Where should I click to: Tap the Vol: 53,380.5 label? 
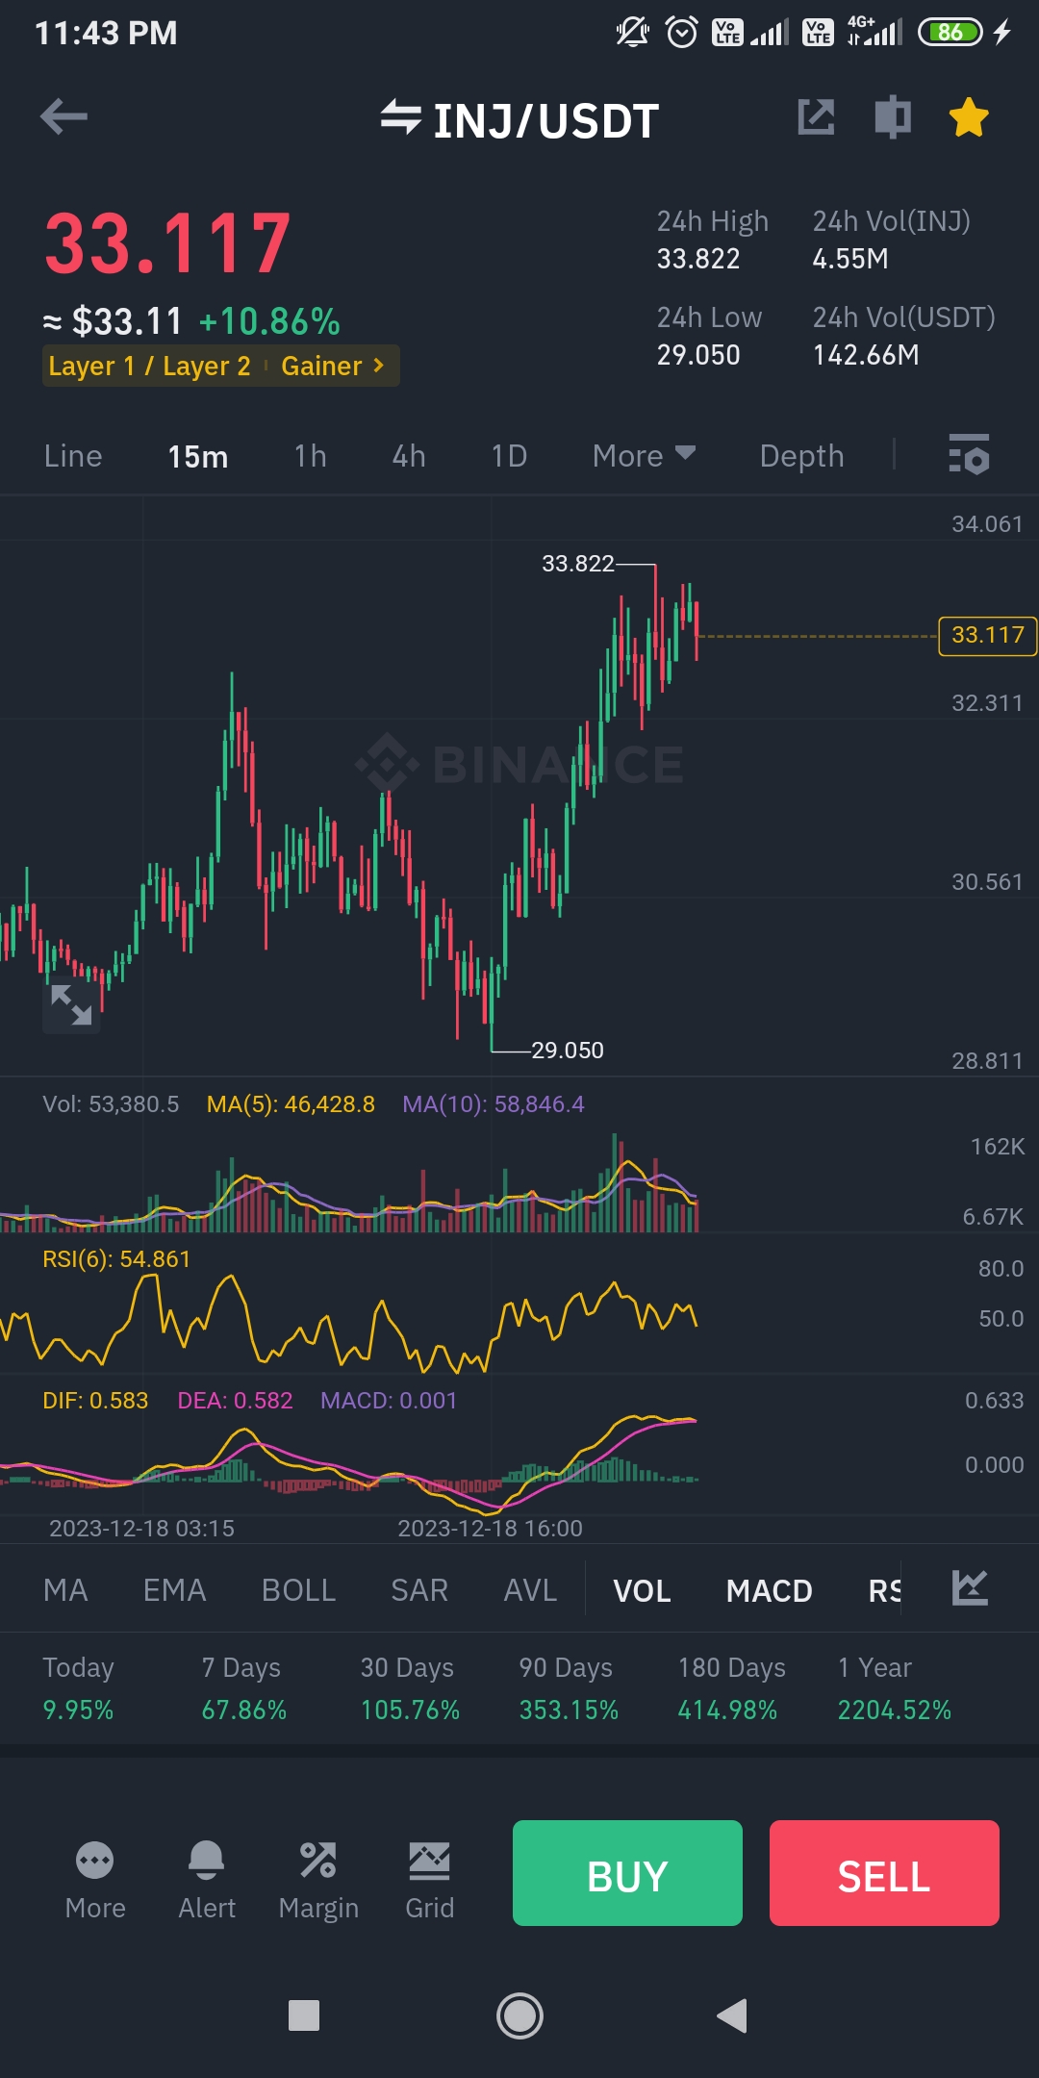pos(111,1104)
